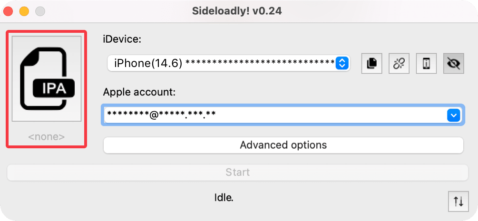Viewport: 478px width, 221px height.
Task: Click the Sideloadly! v0.24 title bar
Action: [x=238, y=10]
